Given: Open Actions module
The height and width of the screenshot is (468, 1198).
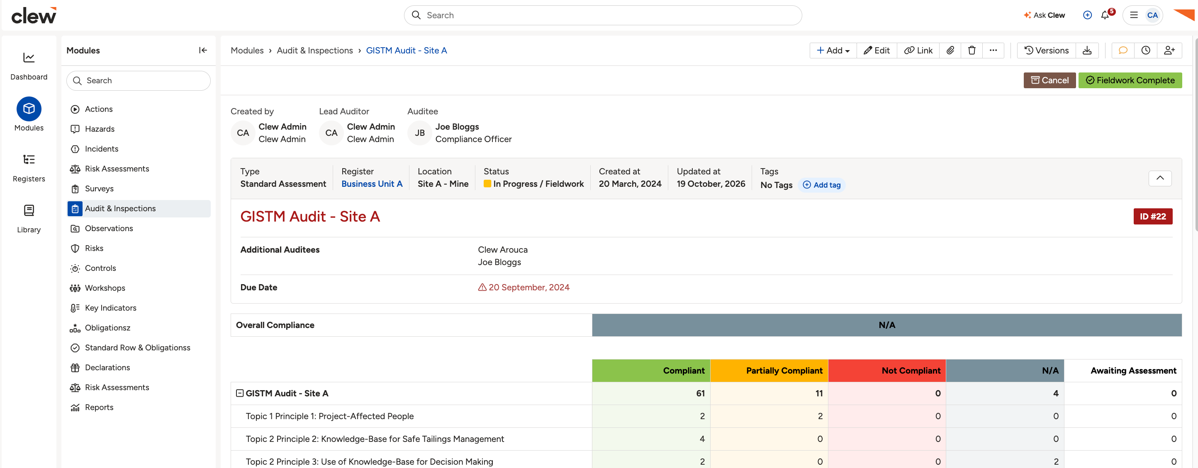Looking at the screenshot, I should point(138,109).
